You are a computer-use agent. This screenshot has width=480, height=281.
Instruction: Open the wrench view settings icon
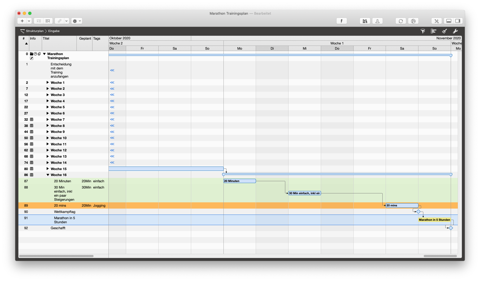(455, 31)
